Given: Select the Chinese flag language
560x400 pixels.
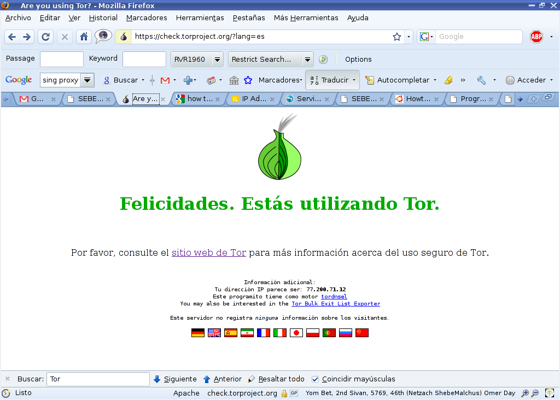Looking at the screenshot, I should [x=362, y=333].
